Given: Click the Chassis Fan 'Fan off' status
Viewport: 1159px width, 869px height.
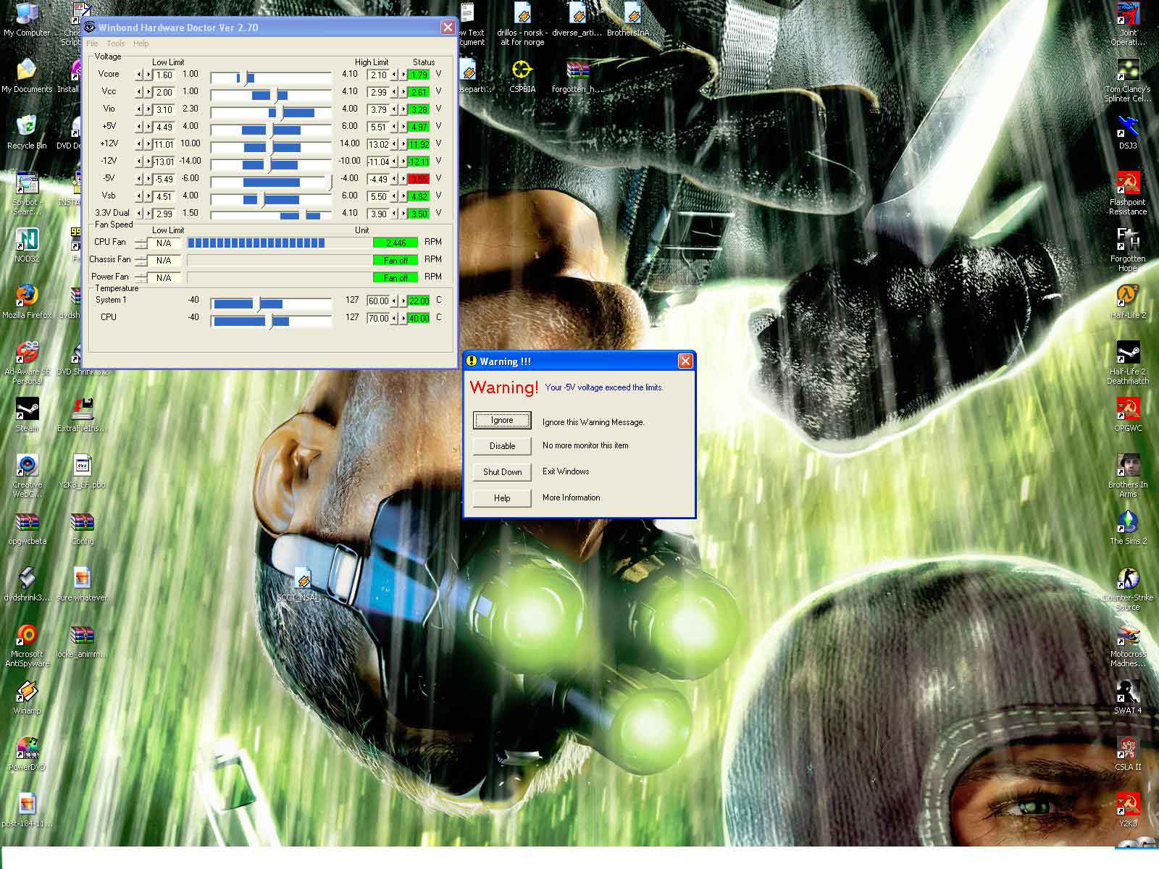Looking at the screenshot, I should point(396,260).
